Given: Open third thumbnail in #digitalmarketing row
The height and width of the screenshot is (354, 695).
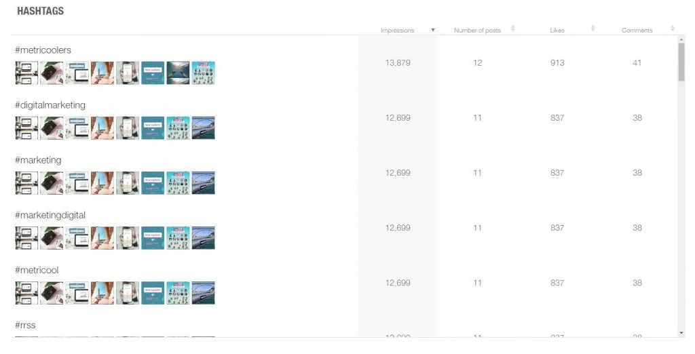Looking at the screenshot, I should [x=77, y=127].
